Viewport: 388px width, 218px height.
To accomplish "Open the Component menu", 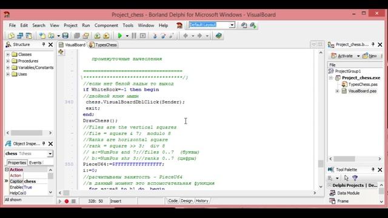I will tap(106, 25).
